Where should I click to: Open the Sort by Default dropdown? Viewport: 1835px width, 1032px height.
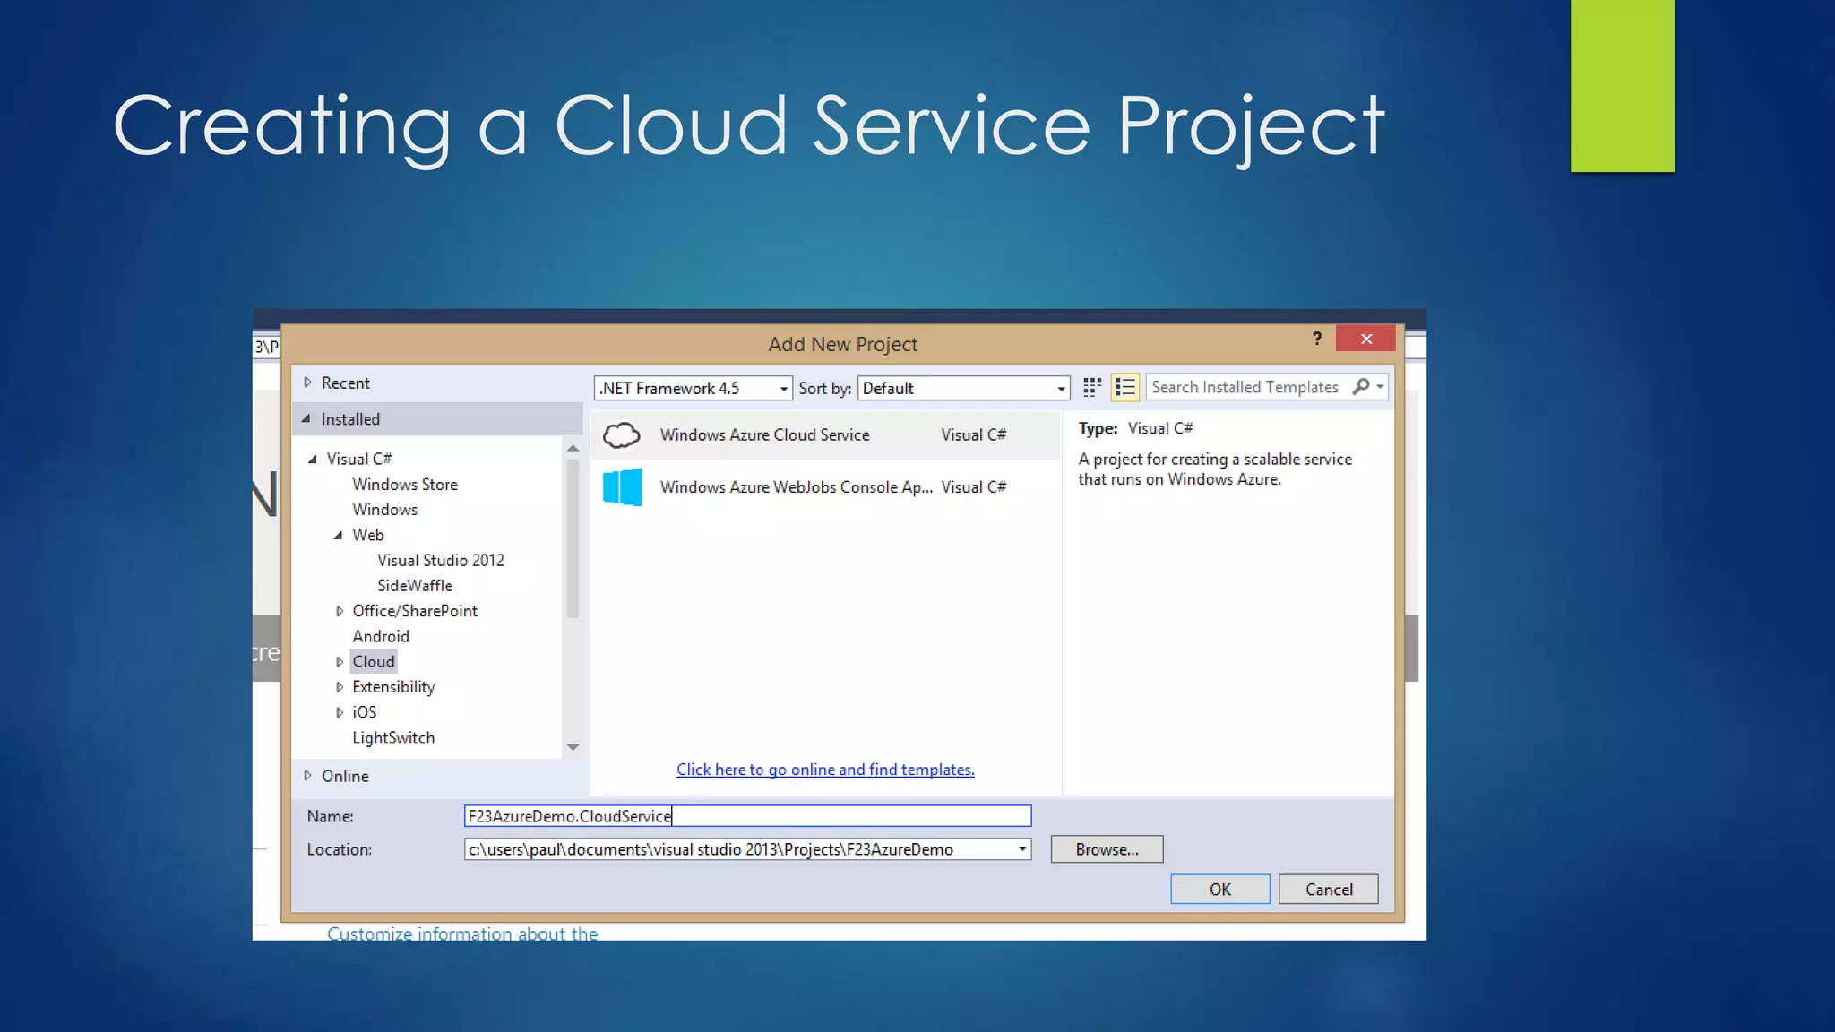[1061, 389]
